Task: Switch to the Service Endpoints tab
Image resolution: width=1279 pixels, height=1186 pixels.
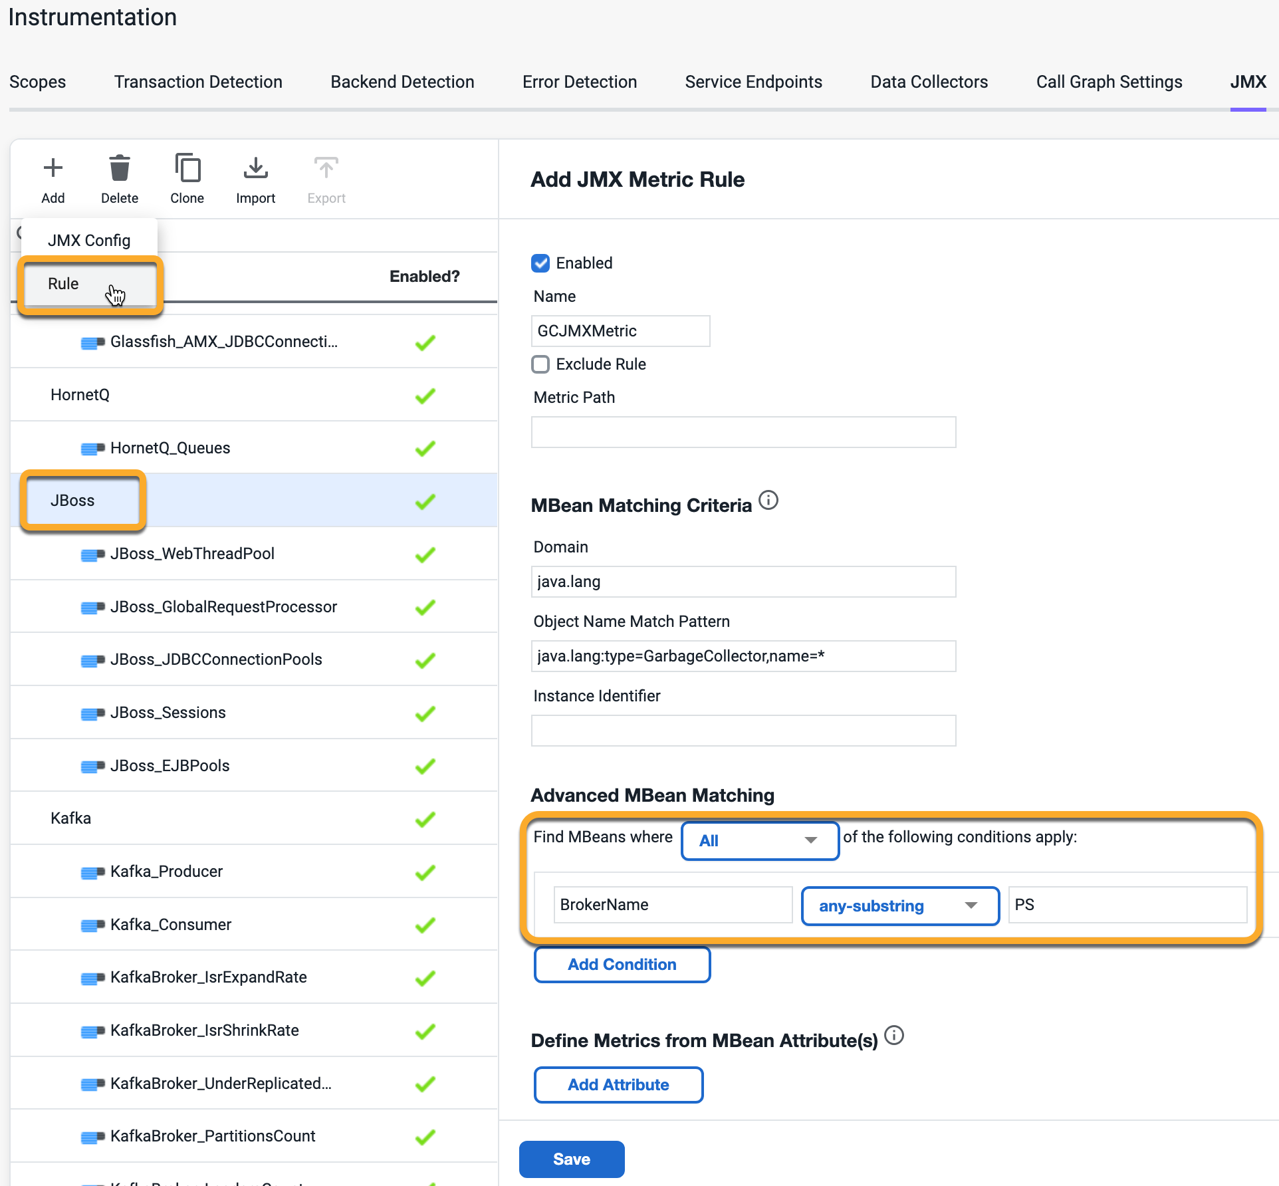Action: (753, 82)
